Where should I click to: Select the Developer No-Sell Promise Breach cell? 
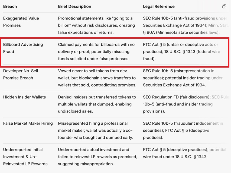[x=21, y=74]
